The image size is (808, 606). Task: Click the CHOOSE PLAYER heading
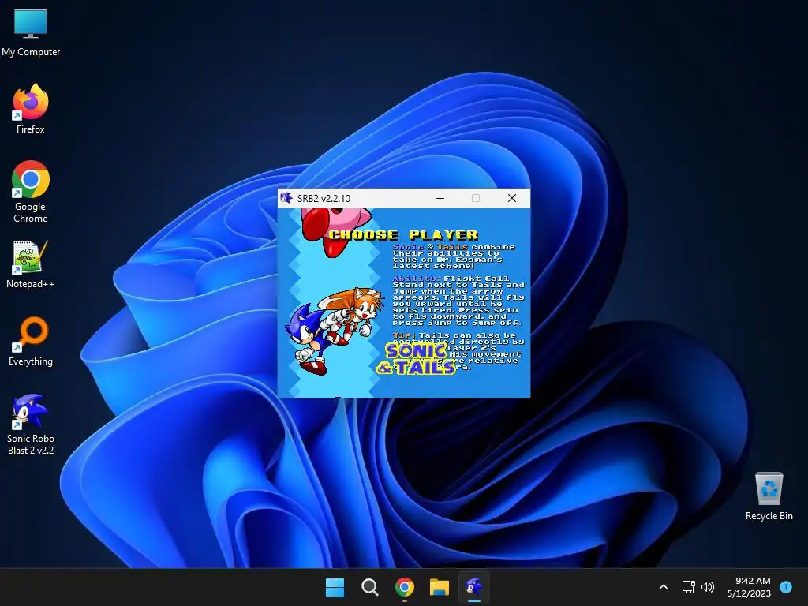click(403, 235)
